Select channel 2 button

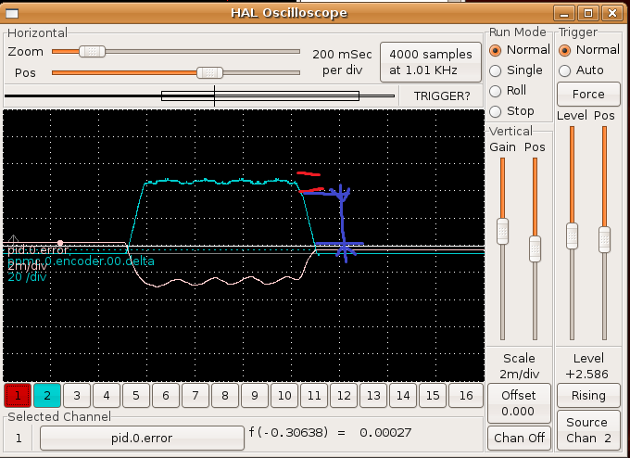[x=47, y=396]
